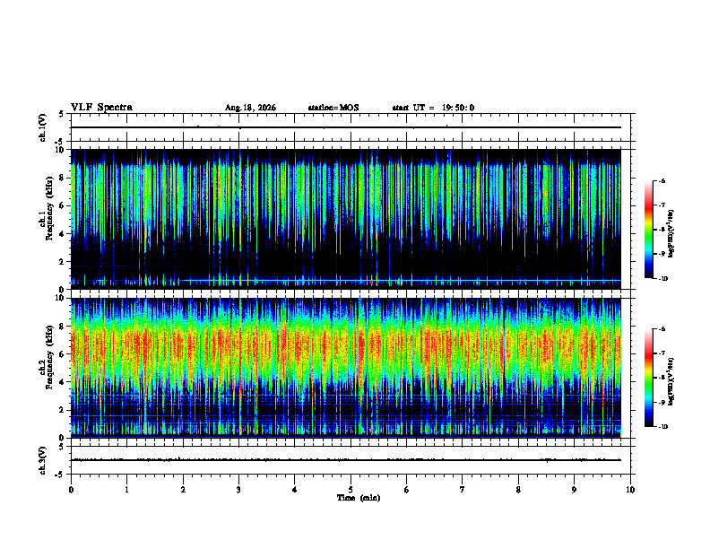Click the "3" tick on the time axis
710x549 pixels.
tap(238, 490)
